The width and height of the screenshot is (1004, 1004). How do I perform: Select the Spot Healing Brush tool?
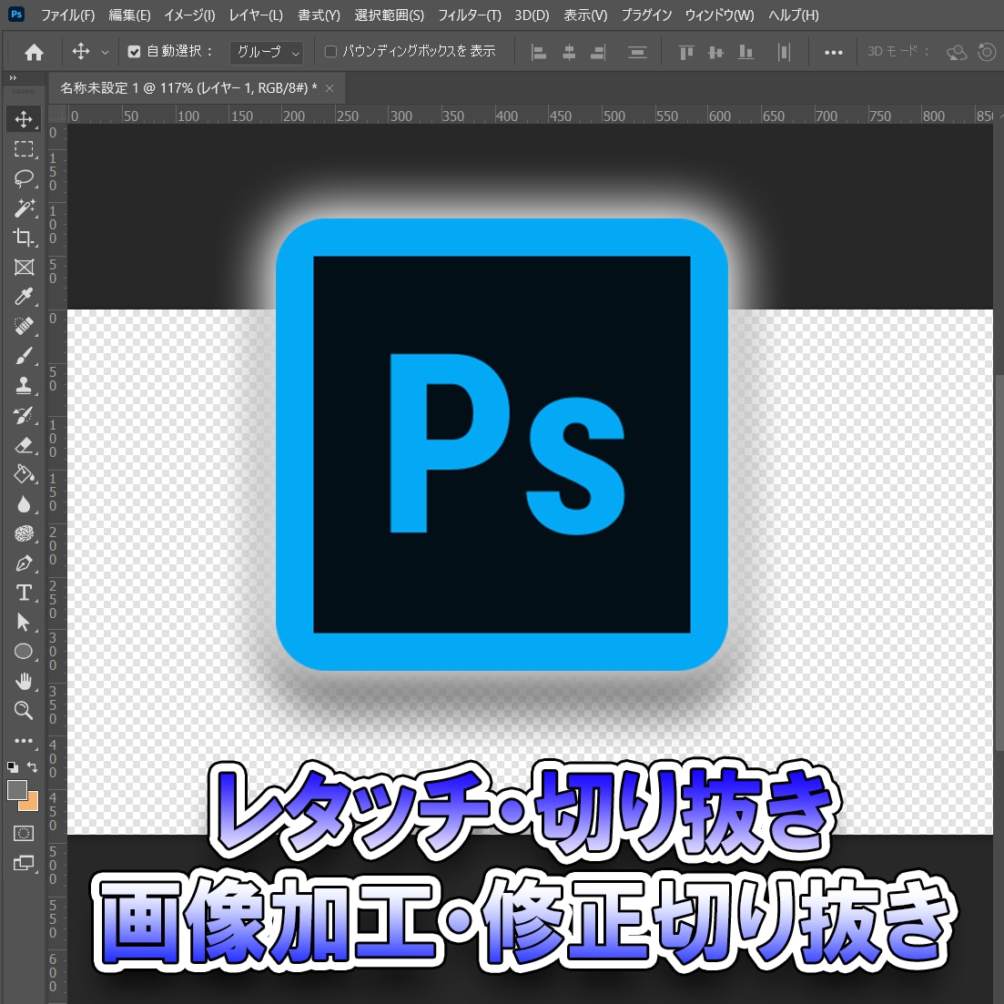24,326
